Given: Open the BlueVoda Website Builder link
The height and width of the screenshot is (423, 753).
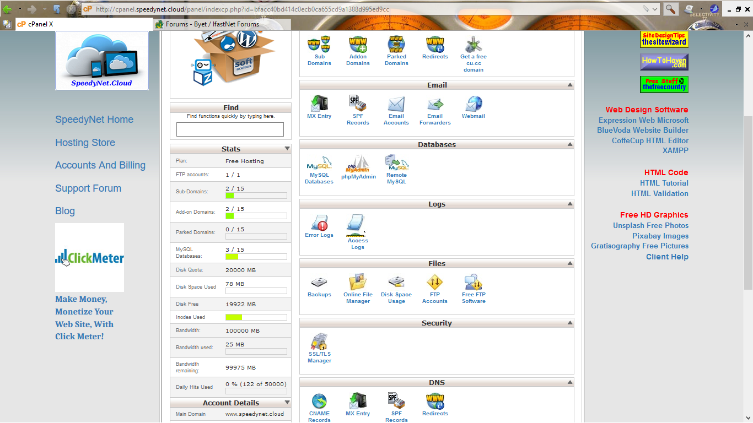Looking at the screenshot, I should pos(643,130).
